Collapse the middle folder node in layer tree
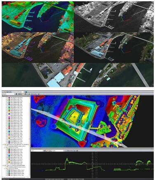Image resolution: width=155 pixels, height=180 pixels. [3, 144]
